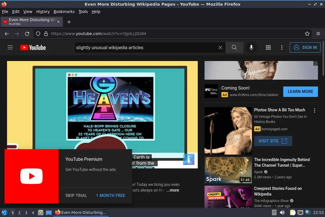
Task: Choose 1 MONTH FREE in the Premium popup
Action: click(111, 196)
